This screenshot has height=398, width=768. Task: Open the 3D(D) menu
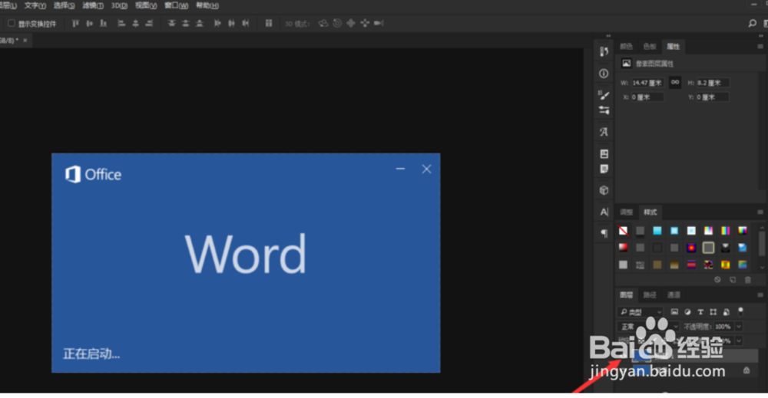pos(119,5)
